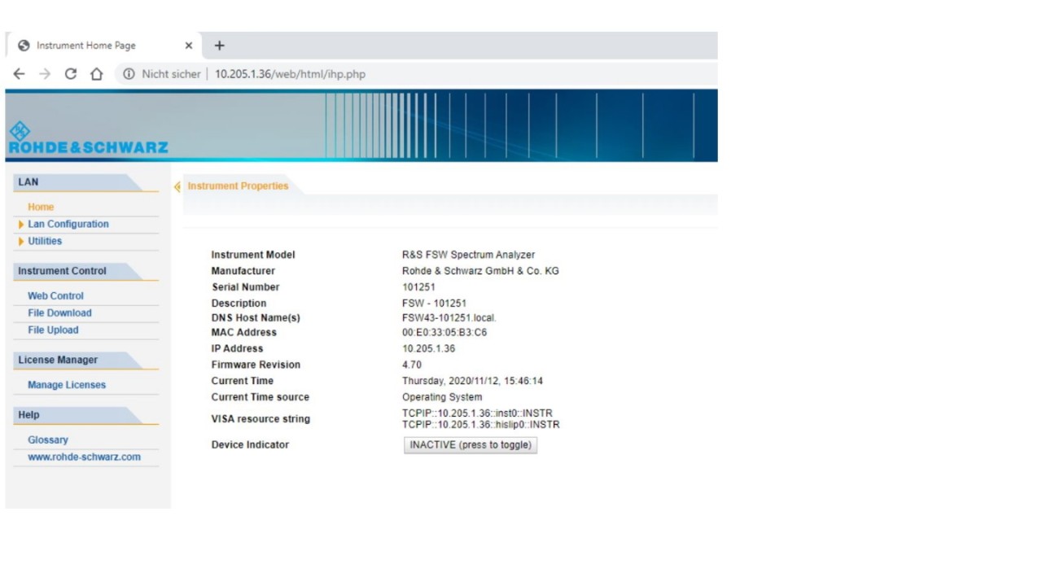Click the Rohde & Schwarz logo
1042x586 pixels.
point(88,138)
